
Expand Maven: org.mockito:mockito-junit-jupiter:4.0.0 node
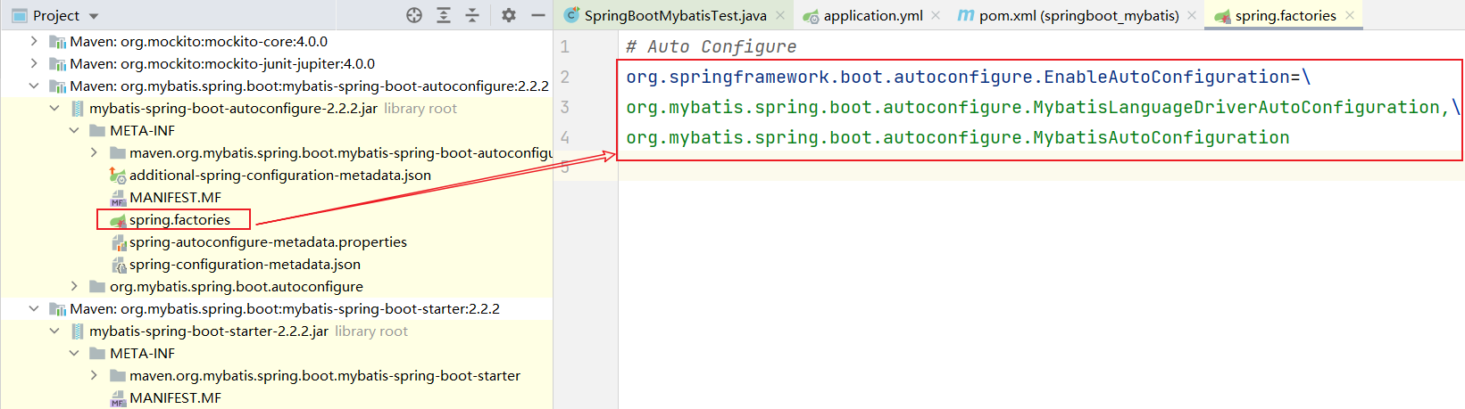pos(34,63)
